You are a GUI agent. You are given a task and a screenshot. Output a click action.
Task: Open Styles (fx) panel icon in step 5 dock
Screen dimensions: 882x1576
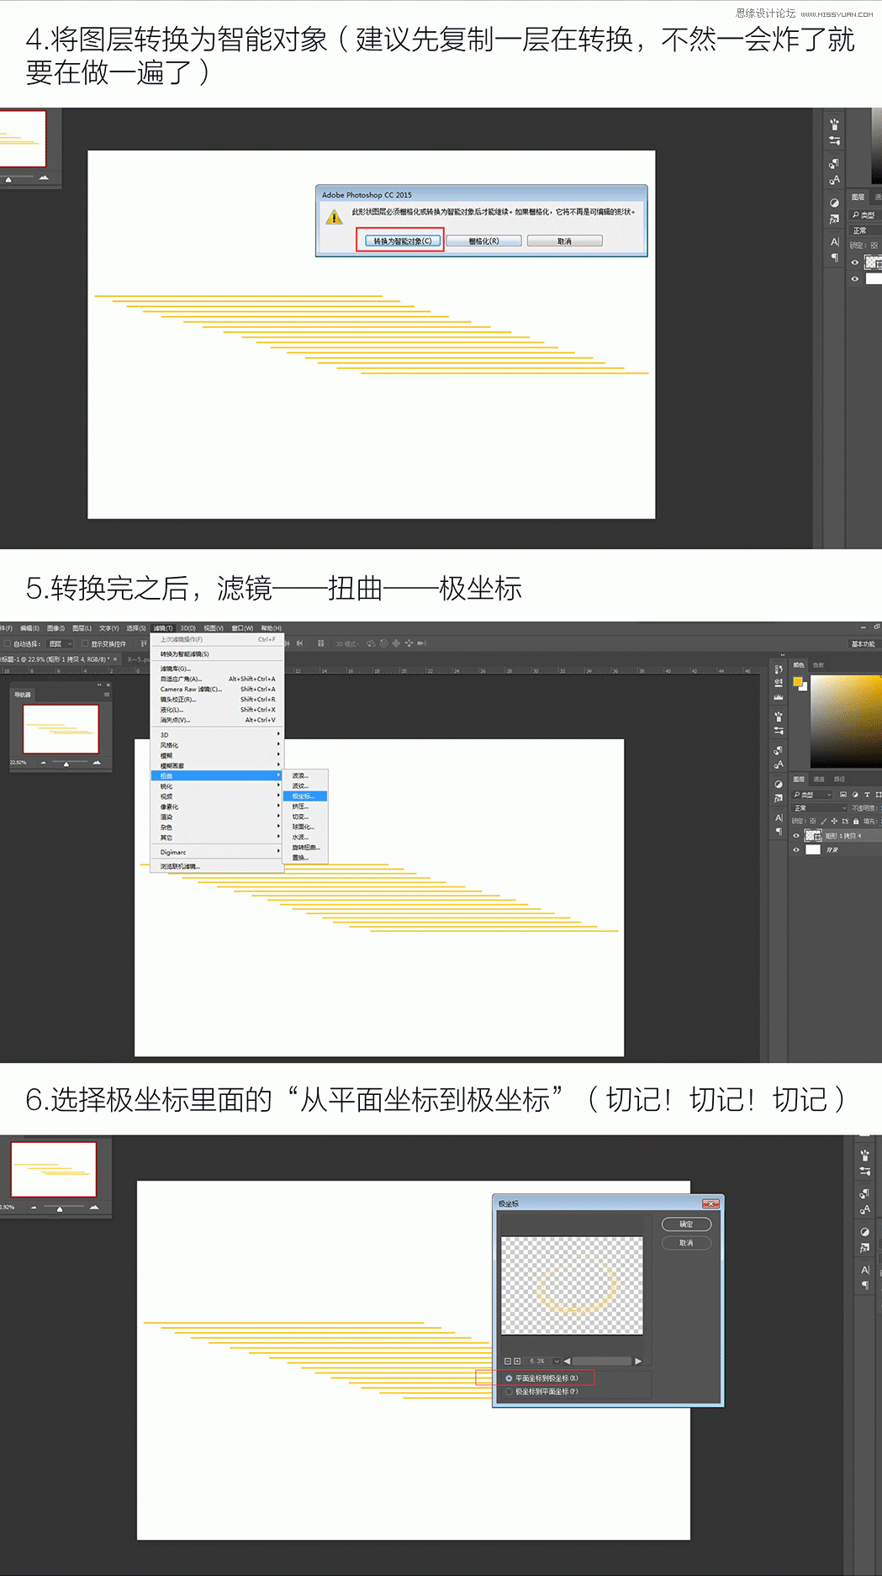click(x=779, y=797)
